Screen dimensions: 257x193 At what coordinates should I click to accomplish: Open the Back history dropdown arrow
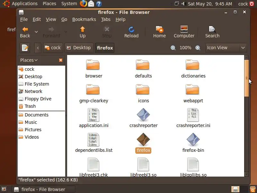pos(36,32)
